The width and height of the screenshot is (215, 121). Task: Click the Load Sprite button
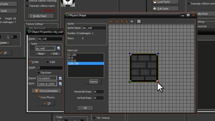pyautogui.click(x=166, y=2)
